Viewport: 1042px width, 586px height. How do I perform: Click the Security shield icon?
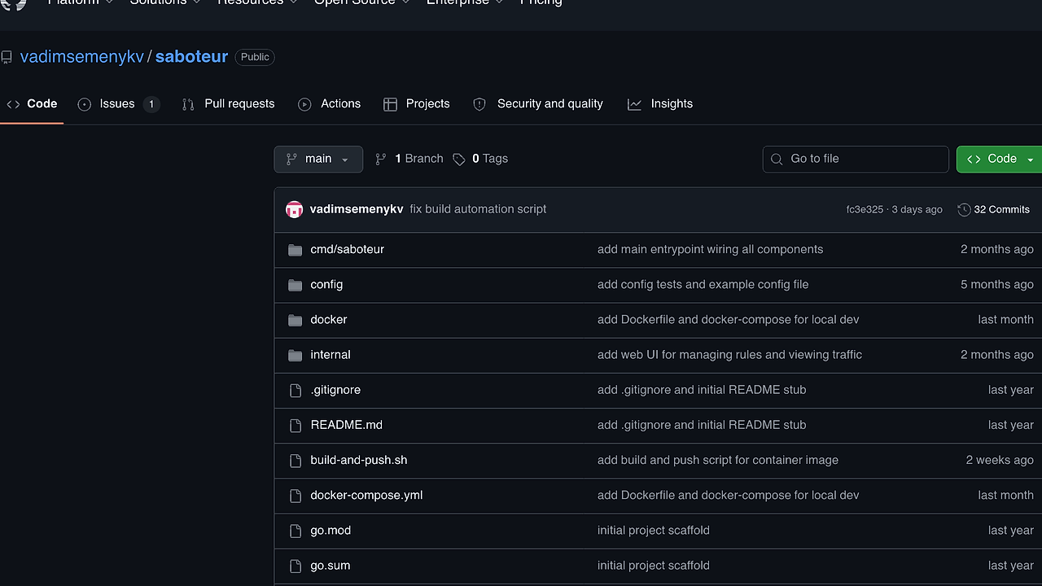click(479, 104)
